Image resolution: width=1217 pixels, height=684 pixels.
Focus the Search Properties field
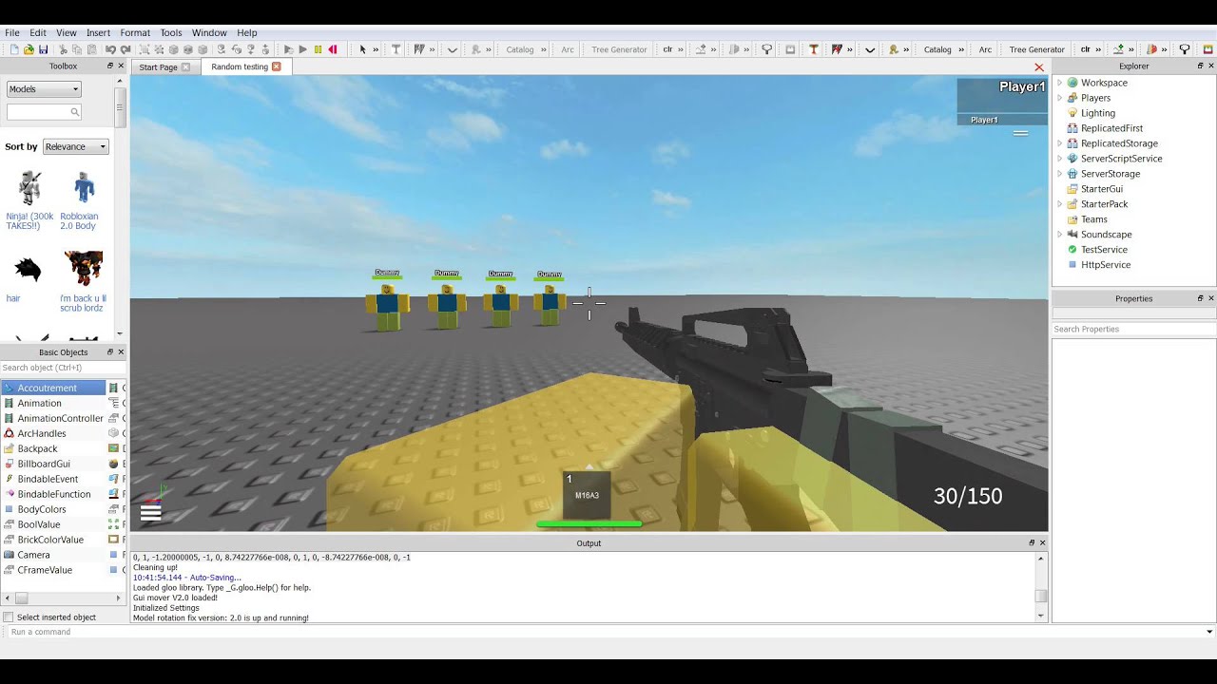(1133, 329)
